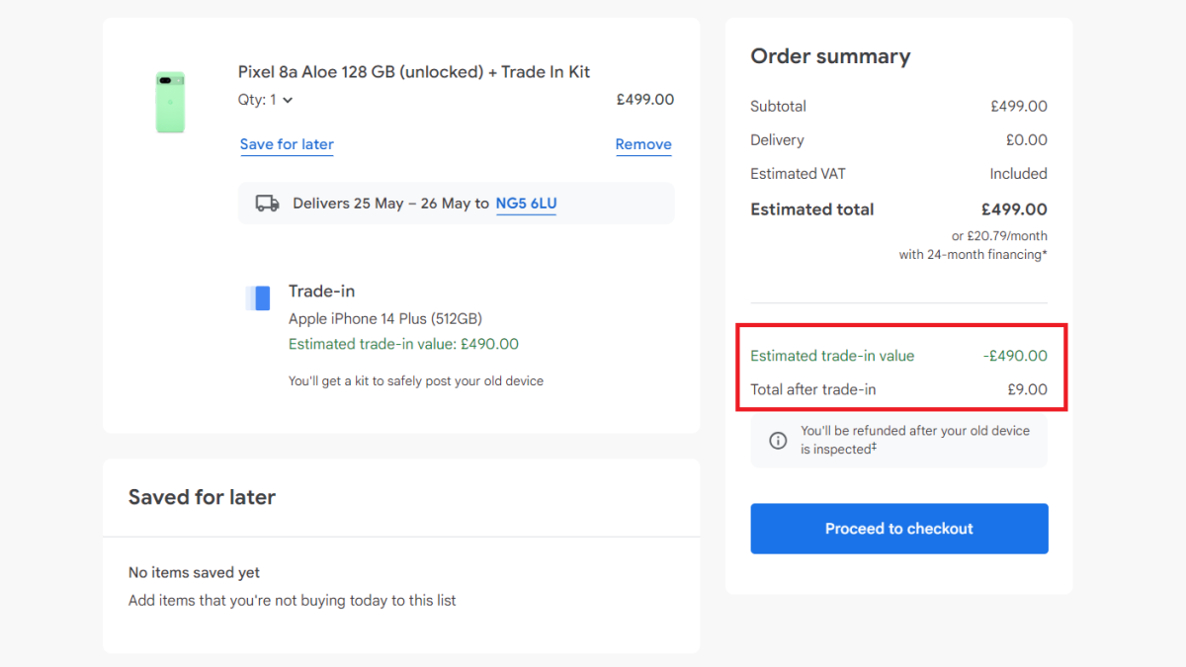Click the Save for later link

pos(287,144)
